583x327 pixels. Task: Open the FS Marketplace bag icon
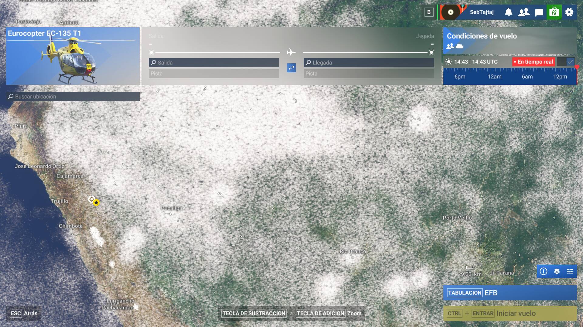point(554,12)
